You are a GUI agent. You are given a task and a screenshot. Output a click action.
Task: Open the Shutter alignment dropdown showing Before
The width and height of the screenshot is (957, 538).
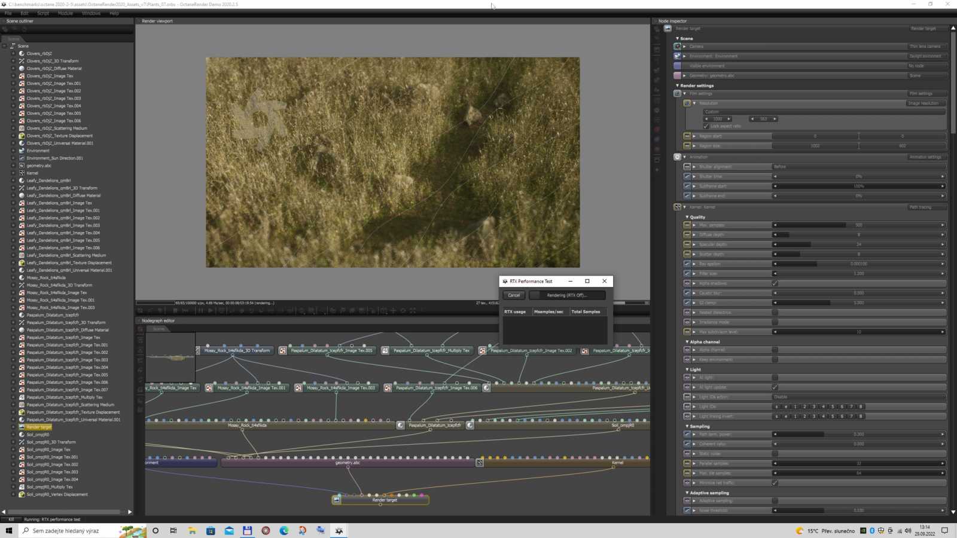(858, 167)
